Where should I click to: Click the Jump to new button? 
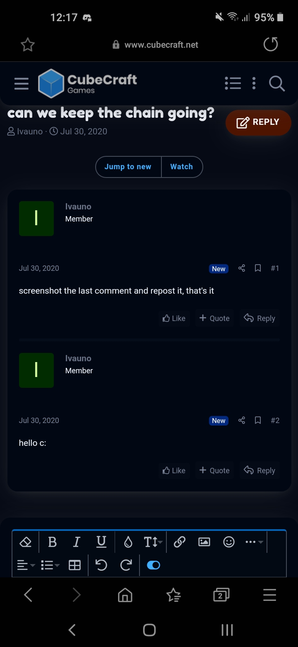click(128, 167)
